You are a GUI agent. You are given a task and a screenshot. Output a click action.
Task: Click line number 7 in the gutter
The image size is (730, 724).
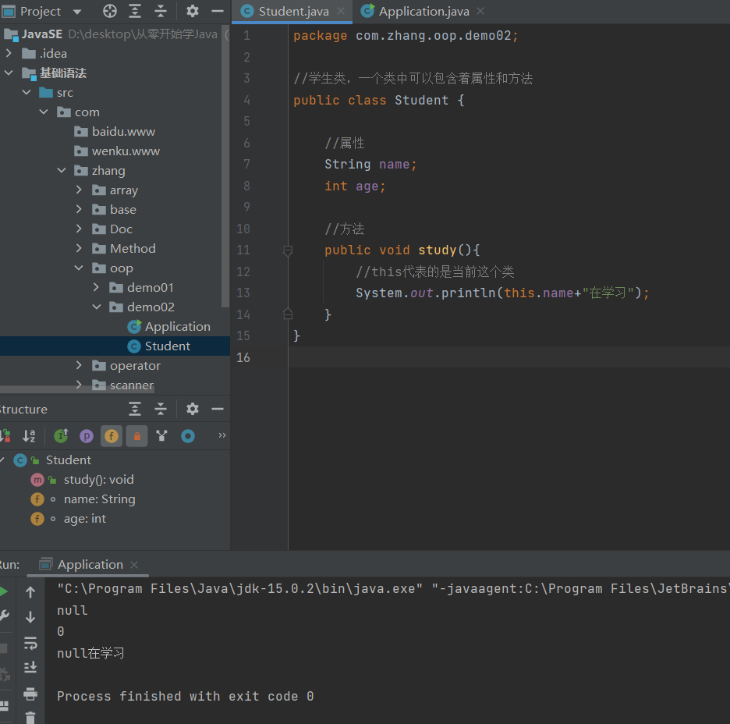[x=246, y=164]
